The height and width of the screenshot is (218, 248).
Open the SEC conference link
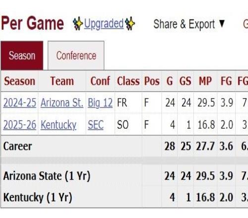click(x=96, y=125)
